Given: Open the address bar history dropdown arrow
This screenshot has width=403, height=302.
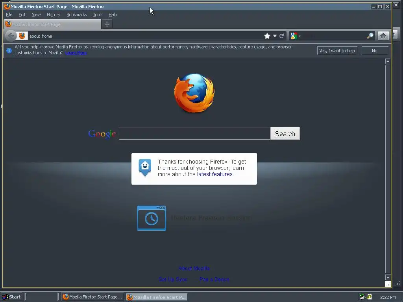Looking at the screenshot, I should (275, 36).
